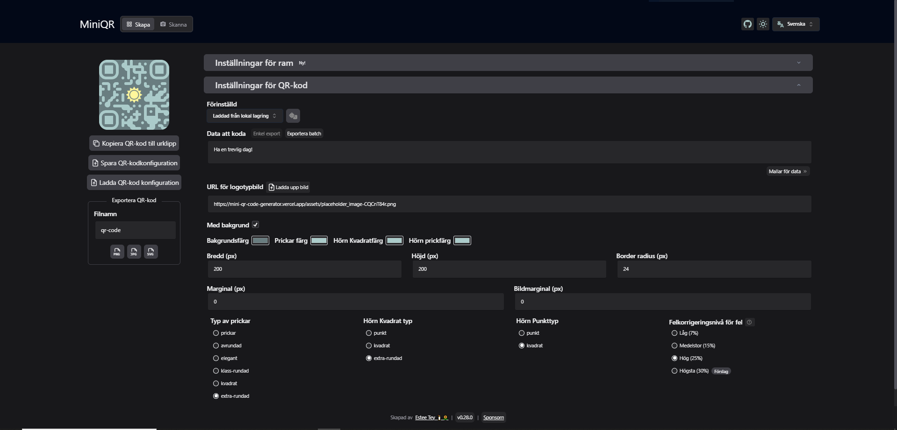
Task: Select Högsta (30%) error correction
Action: coord(675,371)
